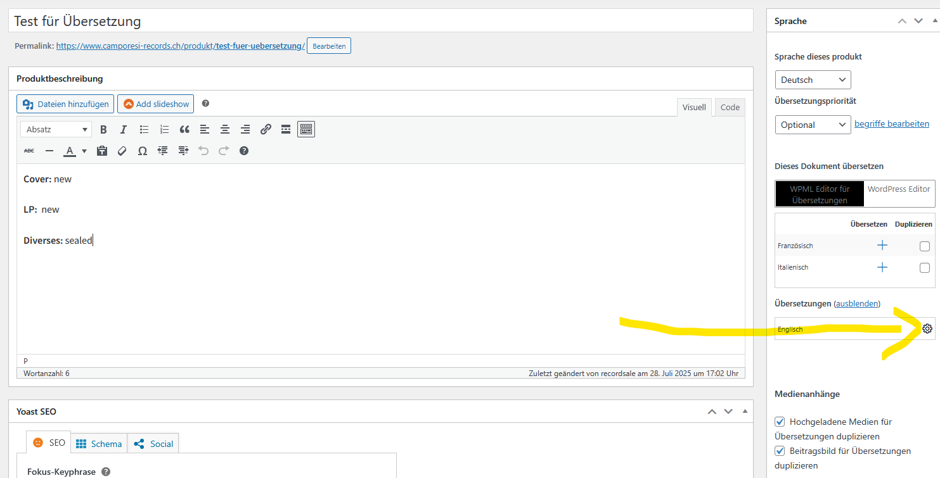Insert a bulleted list
Screen dimensions: 940x478
pyautogui.click(x=144, y=129)
